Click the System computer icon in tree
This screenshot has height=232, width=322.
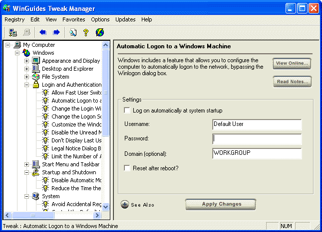tap(36, 196)
